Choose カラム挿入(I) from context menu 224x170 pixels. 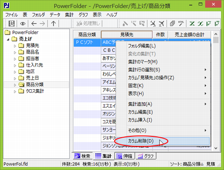(x=163, y=120)
